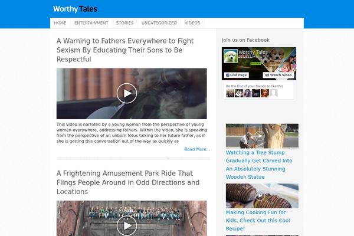Play the fathers fight sexism video

pyautogui.click(x=127, y=93)
